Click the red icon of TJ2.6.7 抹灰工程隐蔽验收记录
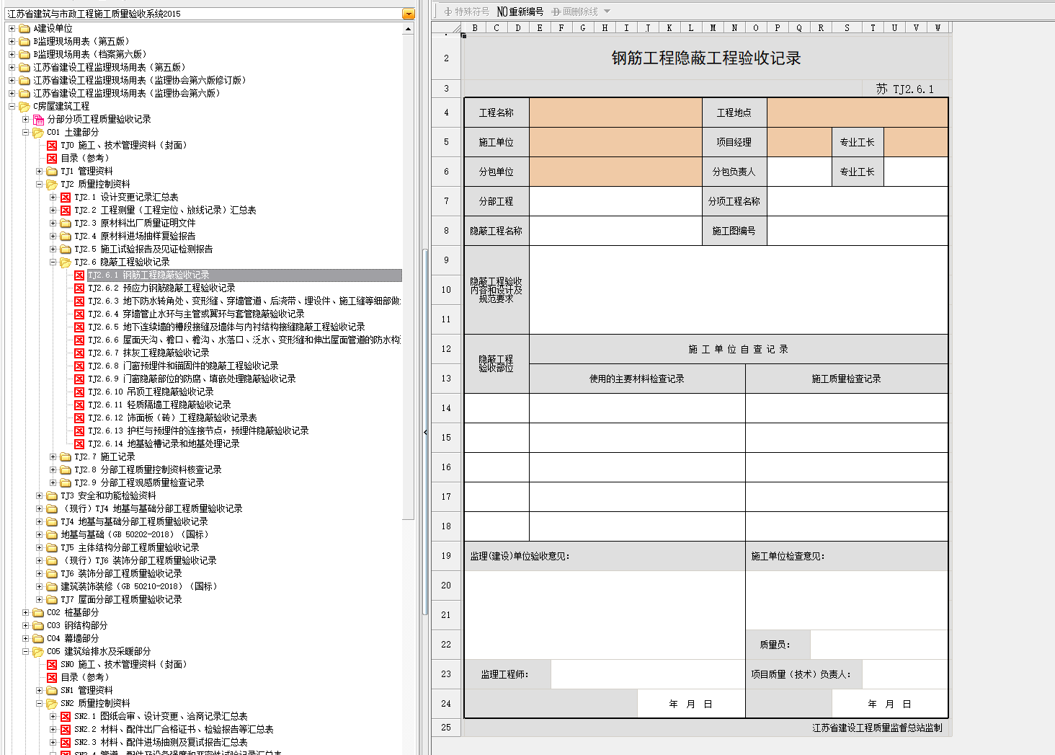 [x=79, y=353]
